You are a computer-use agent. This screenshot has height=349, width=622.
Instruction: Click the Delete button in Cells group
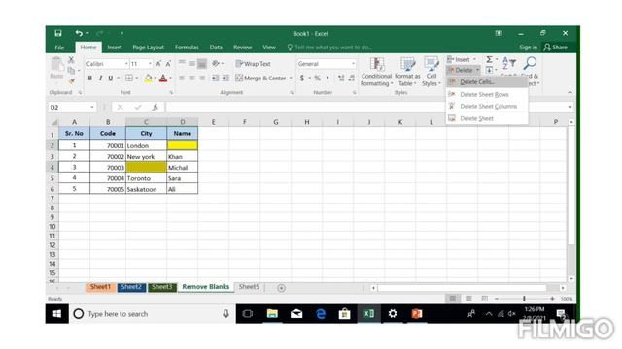coord(460,70)
